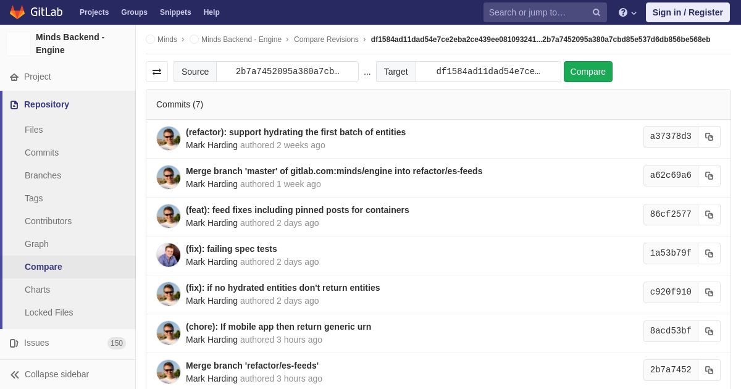Go to Commits in Repository menu
The height and width of the screenshot is (389, 741).
coord(41,153)
